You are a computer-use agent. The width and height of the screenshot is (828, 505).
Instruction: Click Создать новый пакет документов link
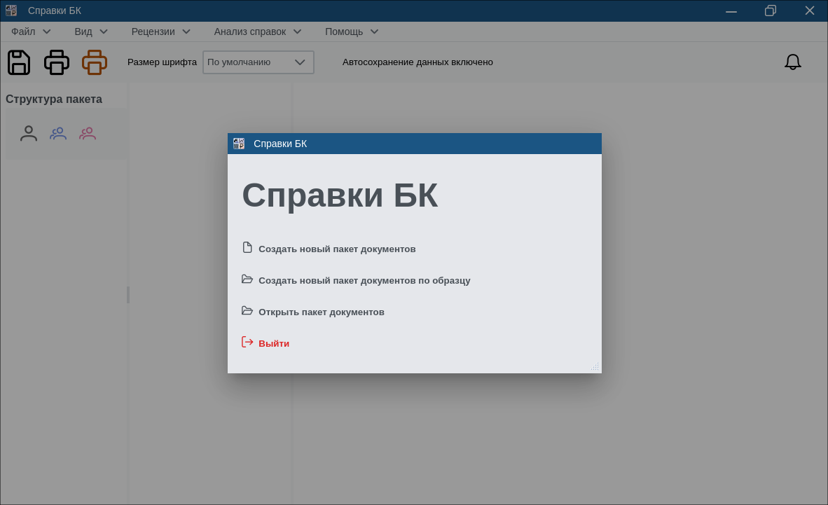(x=337, y=249)
